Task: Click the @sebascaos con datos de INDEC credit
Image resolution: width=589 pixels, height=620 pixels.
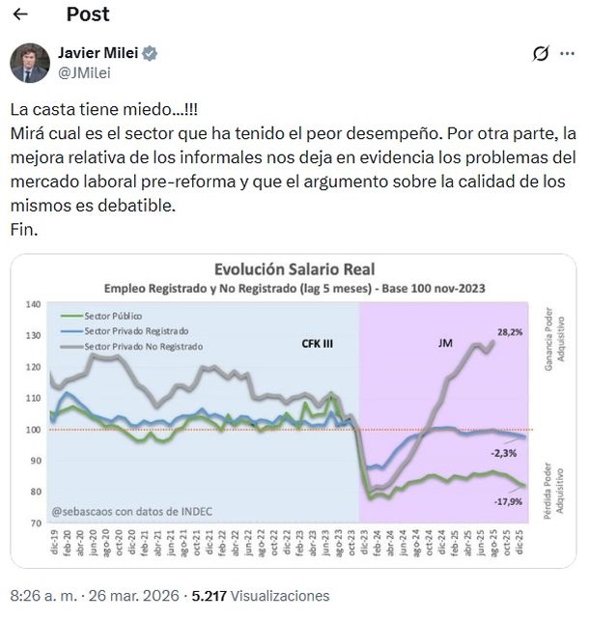Action: click(x=132, y=511)
